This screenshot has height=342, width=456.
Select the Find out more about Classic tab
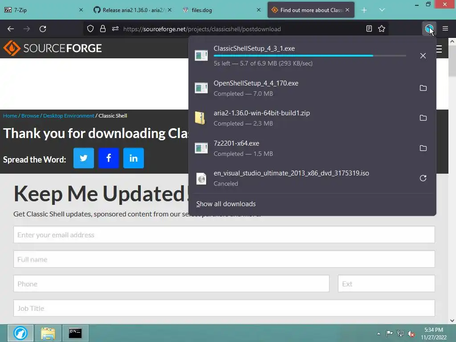311,10
